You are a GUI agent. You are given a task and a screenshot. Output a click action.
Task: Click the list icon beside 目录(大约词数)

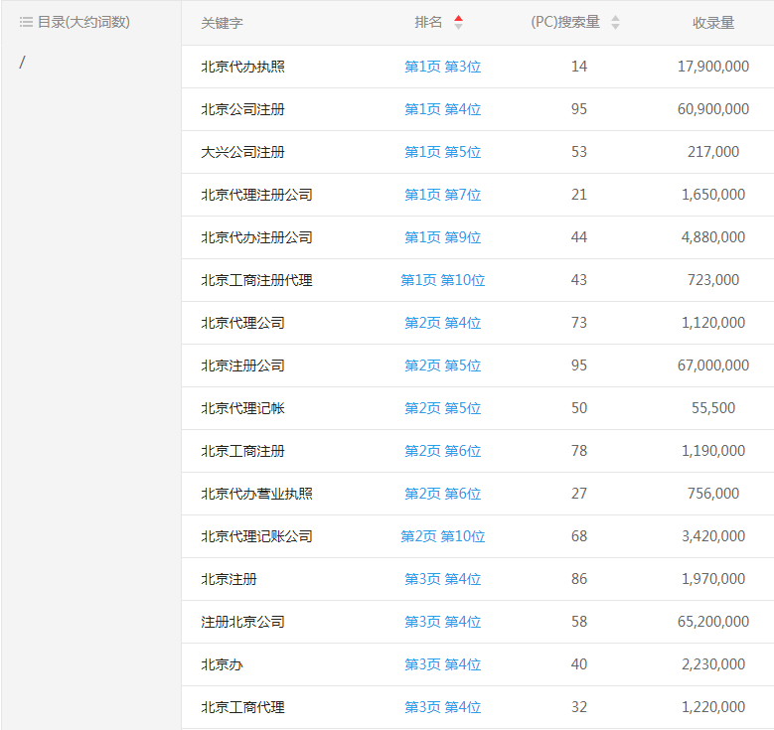[x=26, y=22]
